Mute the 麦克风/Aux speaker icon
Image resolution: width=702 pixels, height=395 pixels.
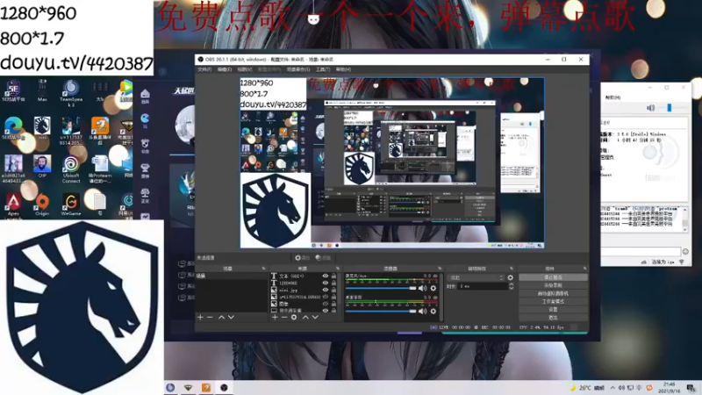tap(422, 288)
